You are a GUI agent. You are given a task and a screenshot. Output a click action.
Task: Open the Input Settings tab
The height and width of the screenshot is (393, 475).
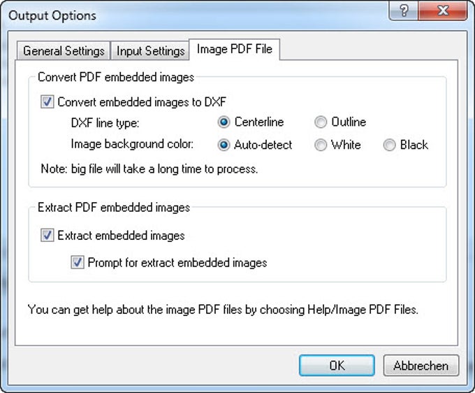[x=150, y=51]
